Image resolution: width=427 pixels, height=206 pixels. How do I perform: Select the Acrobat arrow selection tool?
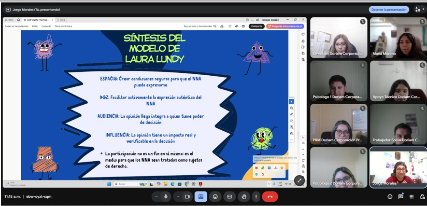pos(291,101)
